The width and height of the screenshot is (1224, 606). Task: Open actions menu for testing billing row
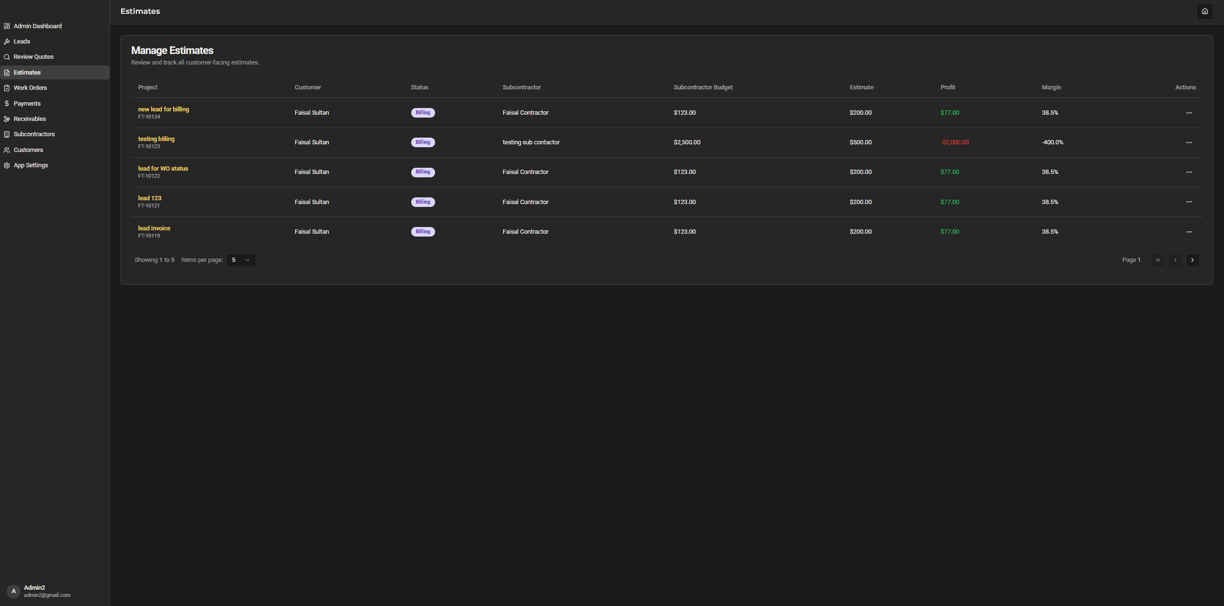click(1189, 142)
